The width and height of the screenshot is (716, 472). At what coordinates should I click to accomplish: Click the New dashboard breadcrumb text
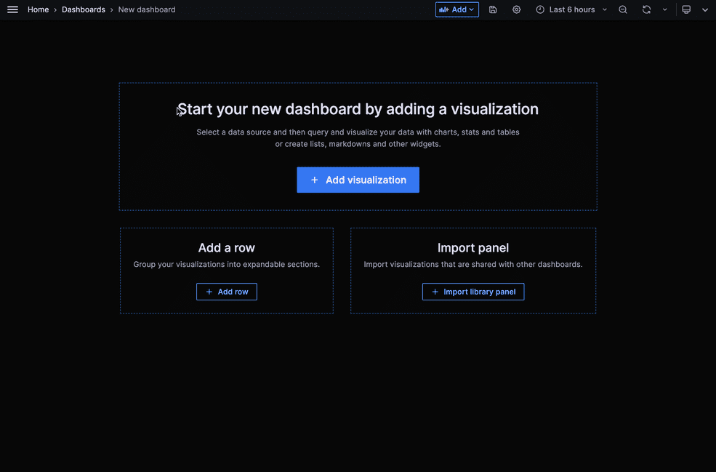point(147,9)
